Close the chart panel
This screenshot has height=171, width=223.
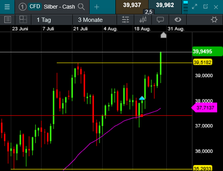216,7
